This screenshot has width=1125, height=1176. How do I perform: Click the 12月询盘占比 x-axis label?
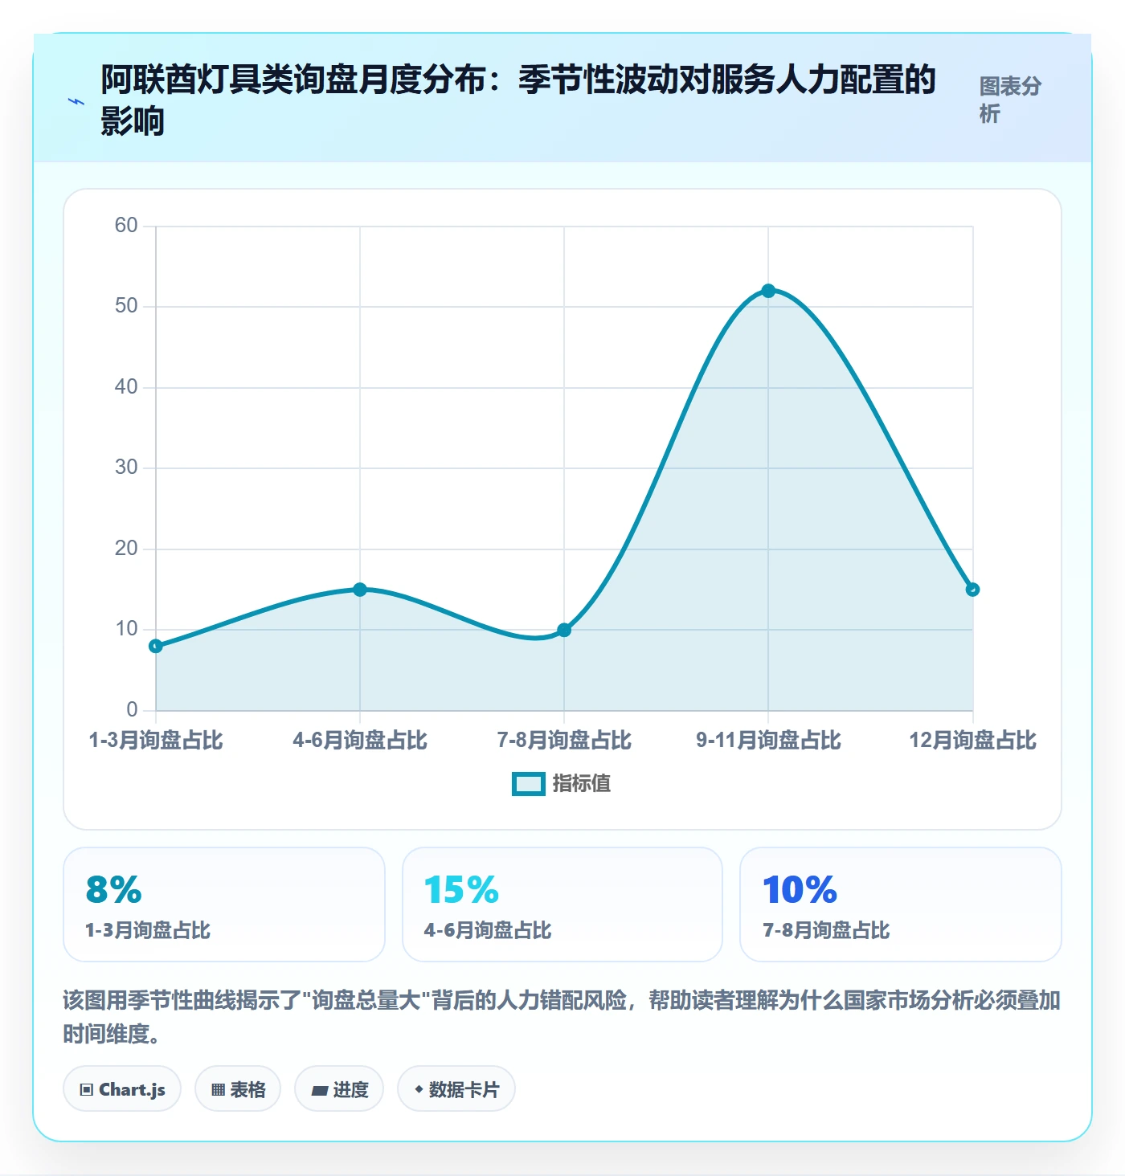(972, 740)
